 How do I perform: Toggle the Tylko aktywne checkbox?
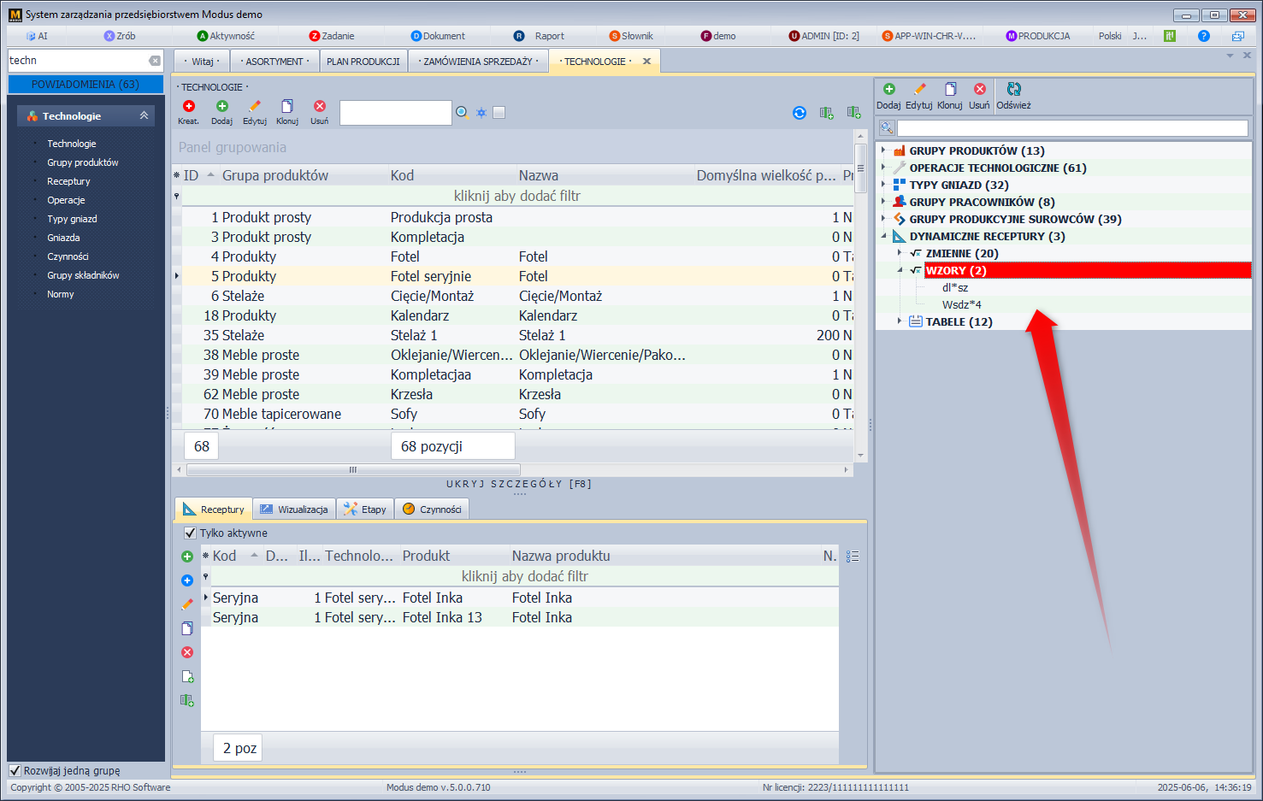coord(191,533)
